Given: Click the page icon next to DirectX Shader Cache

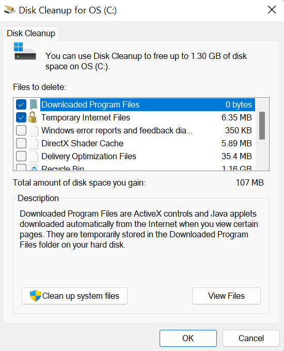Looking at the screenshot, I should coord(34,144).
